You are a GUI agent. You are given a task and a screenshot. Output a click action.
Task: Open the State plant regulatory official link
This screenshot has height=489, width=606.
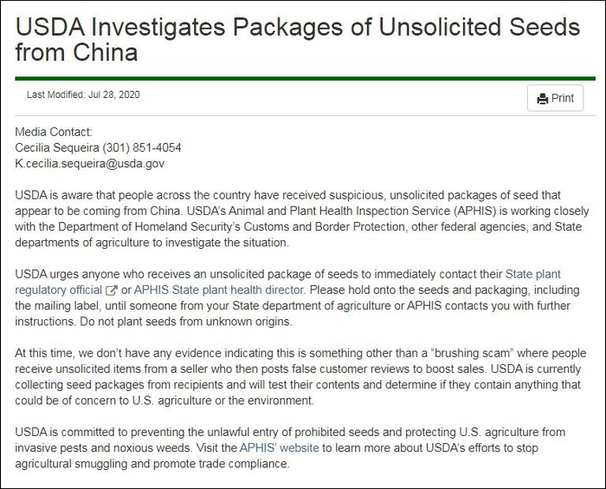[59, 290]
